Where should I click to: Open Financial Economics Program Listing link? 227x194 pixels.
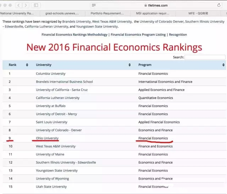coord(138,35)
